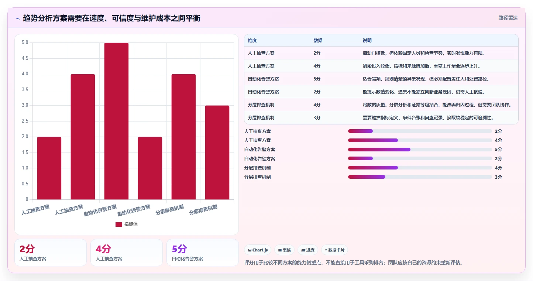Select the 人工抽查方案 chart bar at value 4
Viewport: 533px width, 281px height.
(x=83, y=137)
